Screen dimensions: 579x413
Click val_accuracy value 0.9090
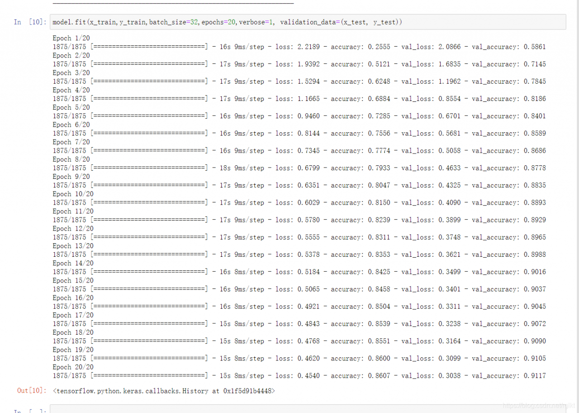(x=535, y=341)
